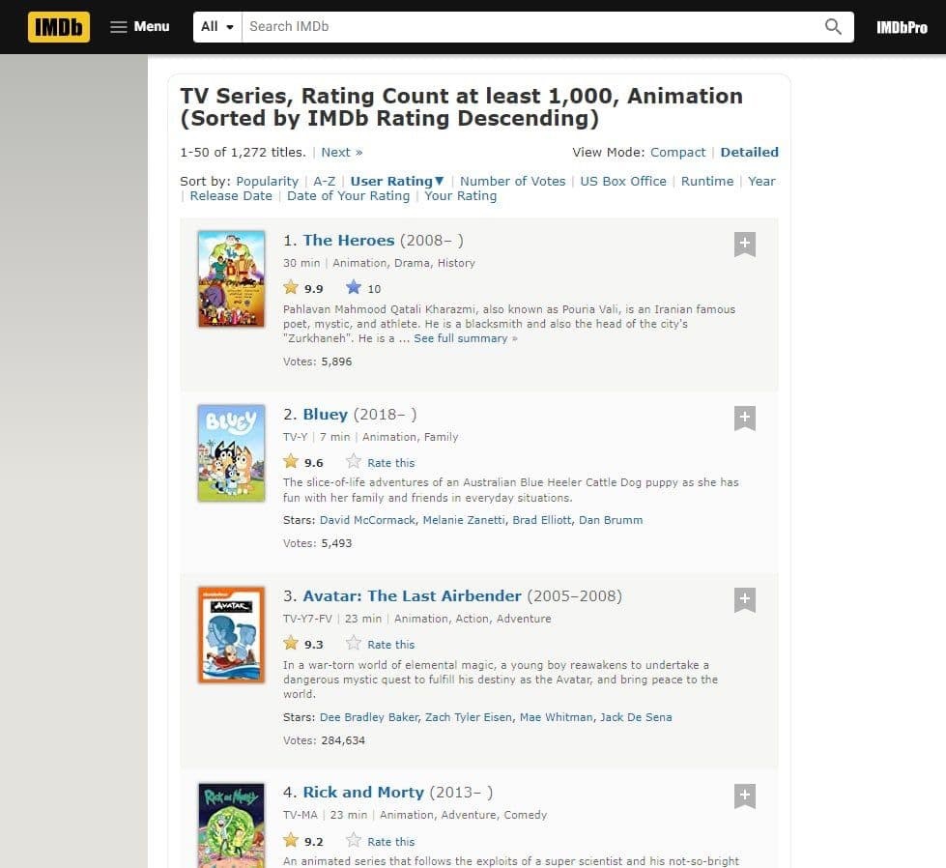Image resolution: width=946 pixels, height=868 pixels.
Task: Click the Rick and Morty poster thumbnail
Action: 231,825
